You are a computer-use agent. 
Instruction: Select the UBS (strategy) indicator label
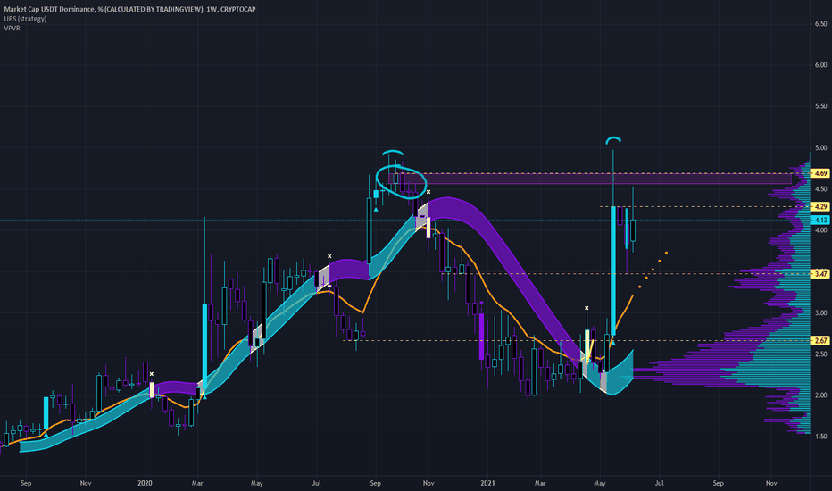(x=26, y=19)
